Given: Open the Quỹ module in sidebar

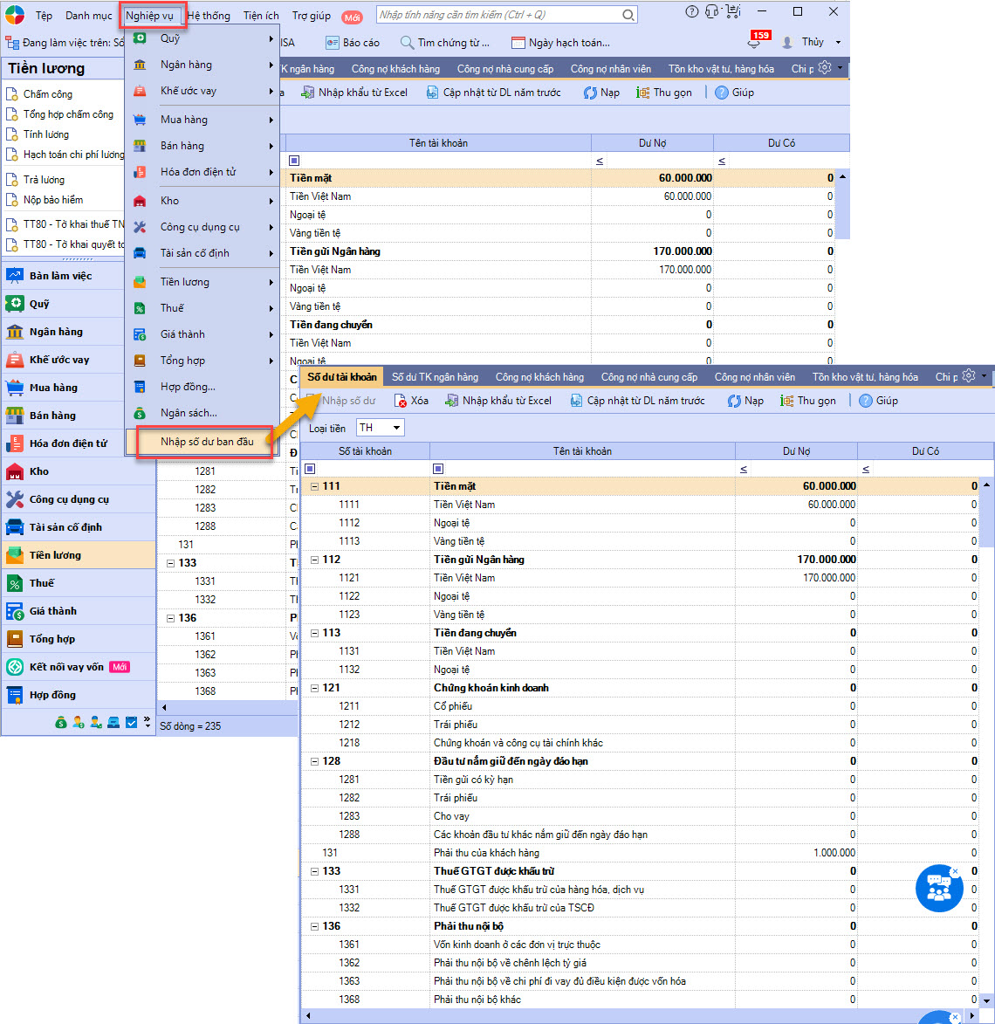Looking at the screenshot, I should coord(39,304).
